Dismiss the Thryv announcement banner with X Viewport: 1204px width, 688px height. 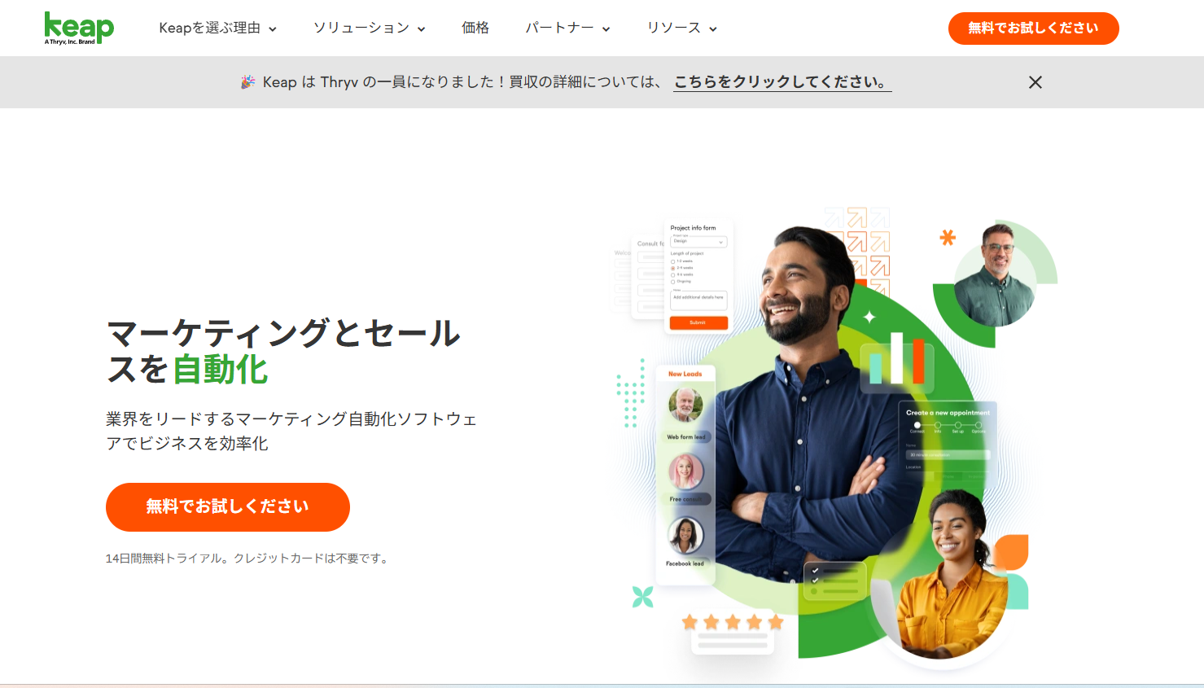pos(1035,82)
